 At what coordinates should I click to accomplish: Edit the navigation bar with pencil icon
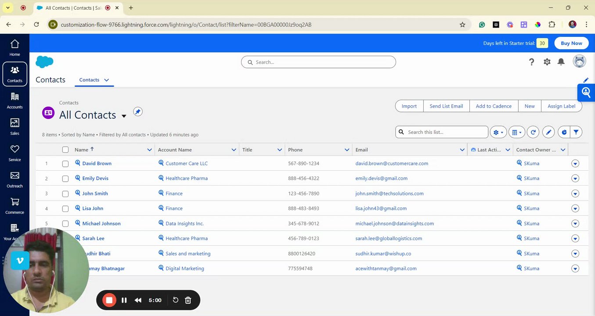(586, 80)
